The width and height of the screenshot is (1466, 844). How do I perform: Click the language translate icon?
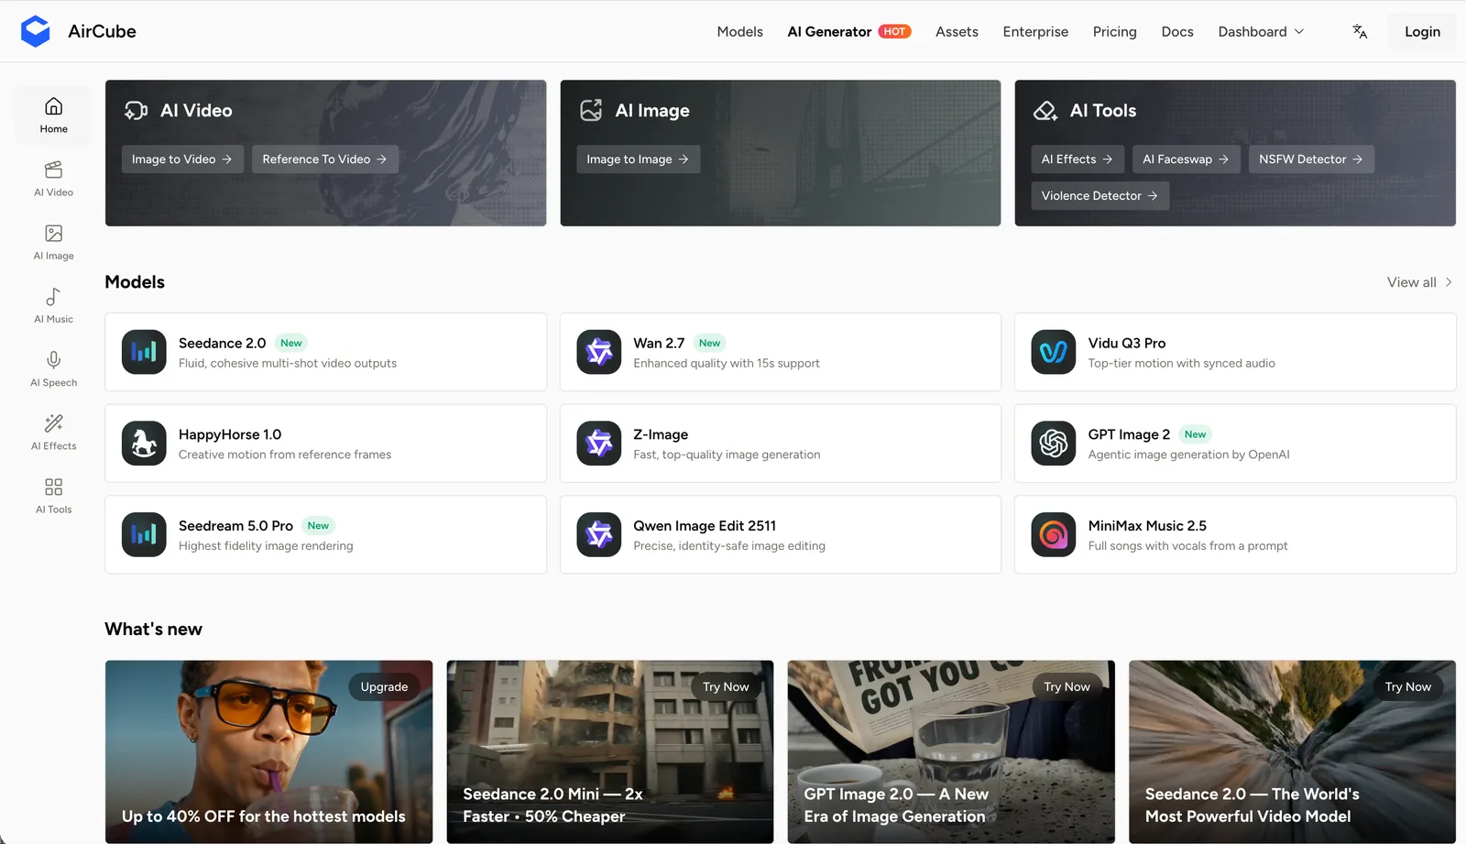1360,31
